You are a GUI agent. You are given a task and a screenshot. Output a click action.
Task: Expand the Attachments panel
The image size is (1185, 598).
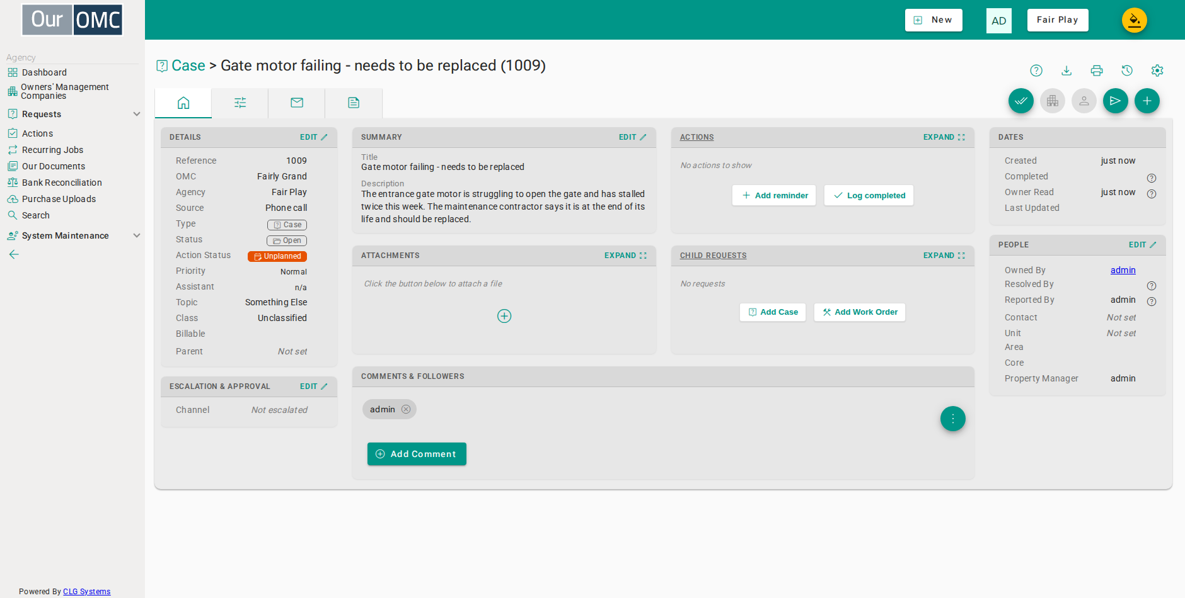pos(625,256)
